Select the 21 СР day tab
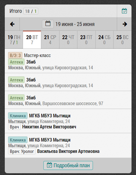The image size is (136, 175). (50, 40)
